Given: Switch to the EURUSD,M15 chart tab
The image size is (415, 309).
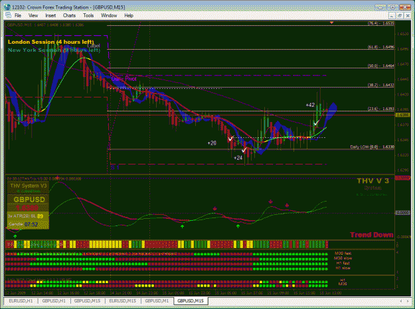Looking at the screenshot, I should tap(123, 301).
